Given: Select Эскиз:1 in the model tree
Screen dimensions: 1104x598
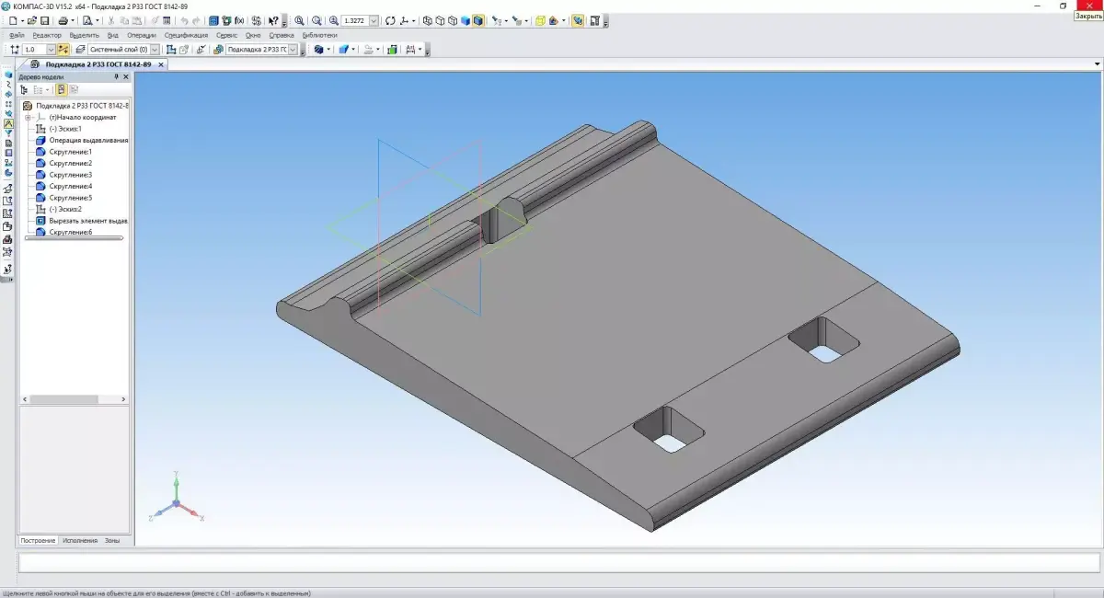Looking at the screenshot, I should coord(64,129).
